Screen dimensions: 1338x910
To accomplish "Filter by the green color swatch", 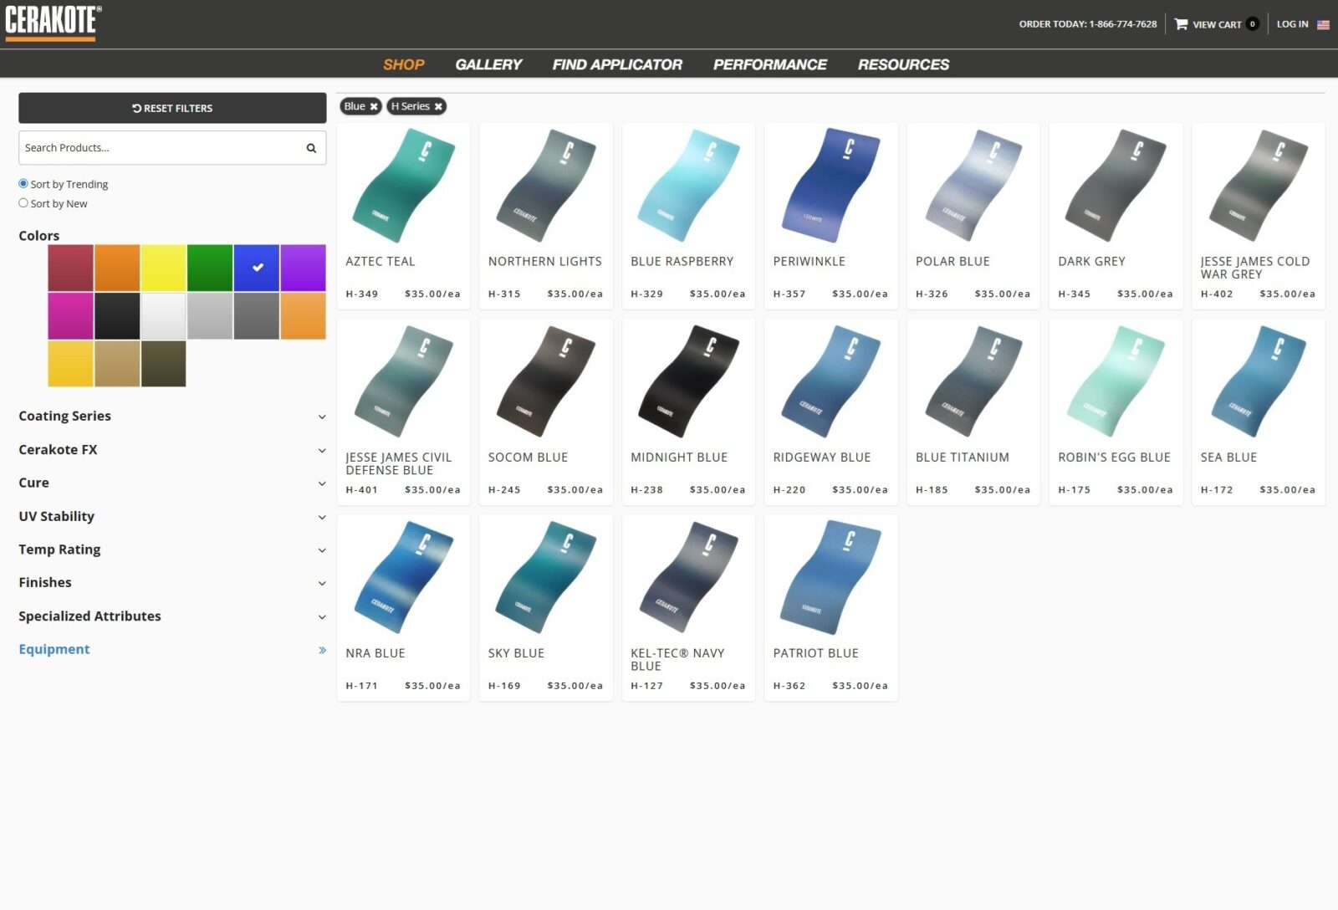I will pyautogui.click(x=210, y=268).
